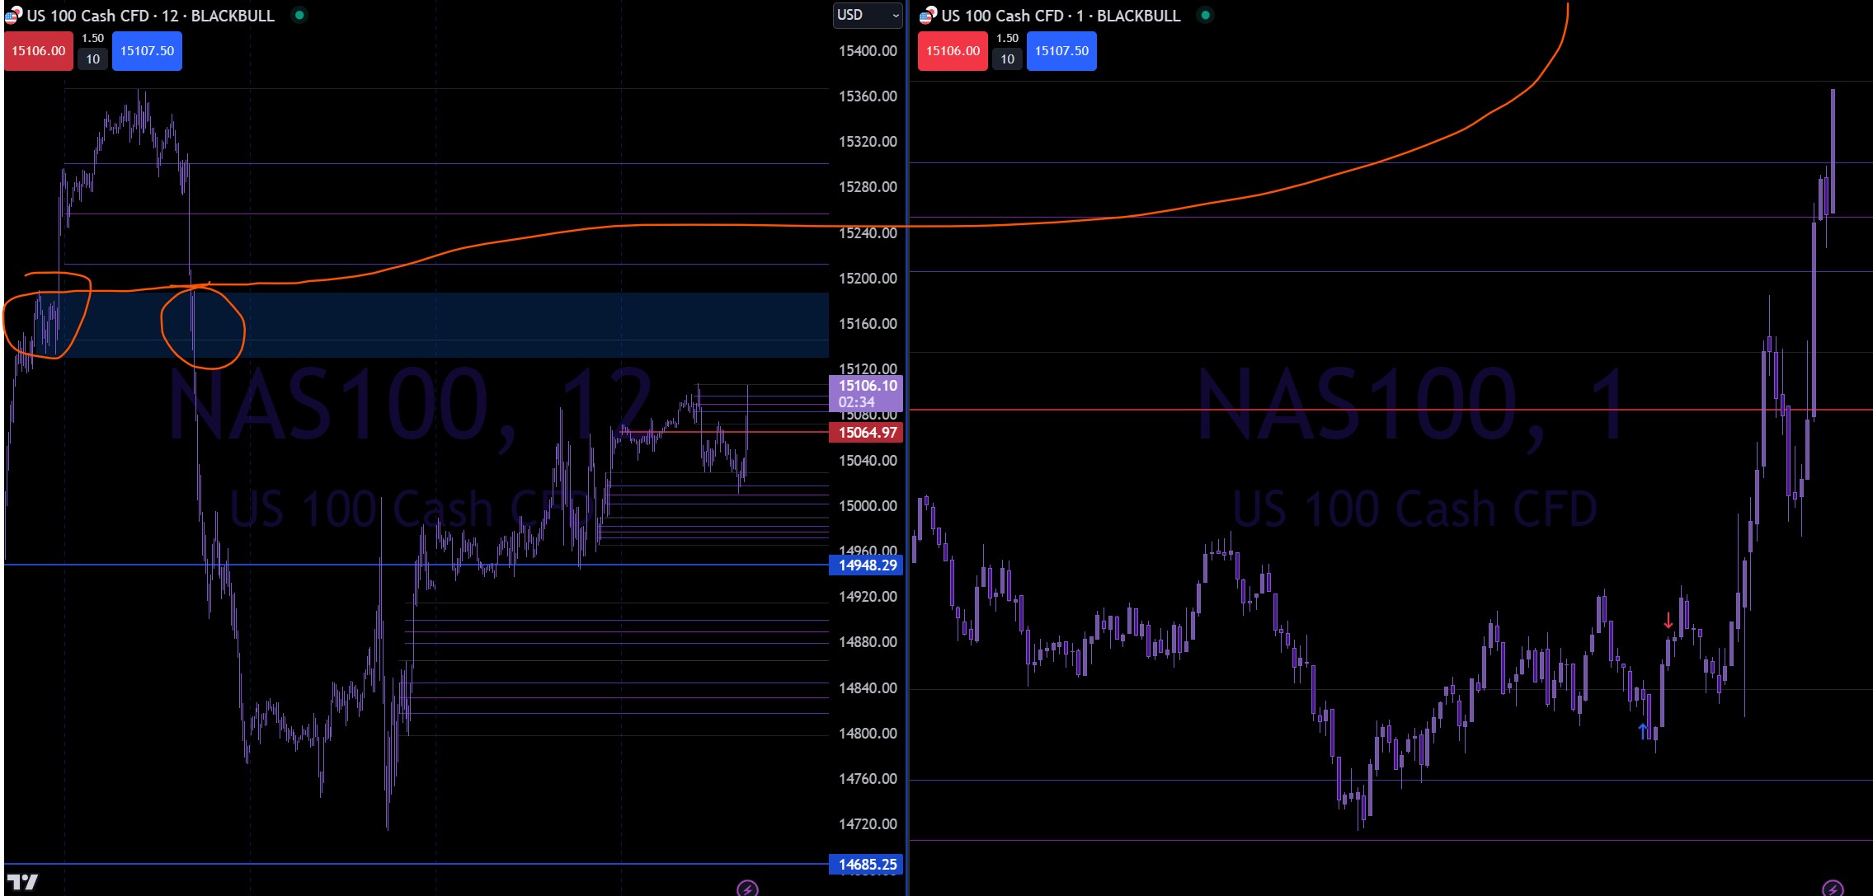Click the red down arrow trade marker

1668,621
